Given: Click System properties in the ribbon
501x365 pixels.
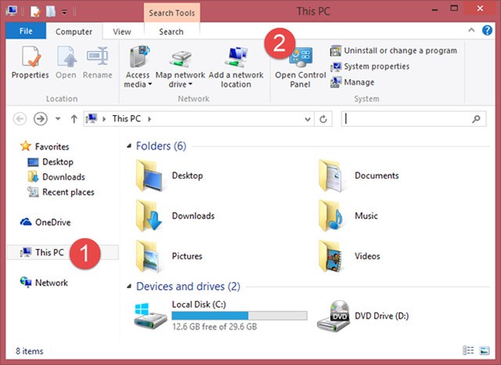Looking at the screenshot, I should click(x=376, y=67).
